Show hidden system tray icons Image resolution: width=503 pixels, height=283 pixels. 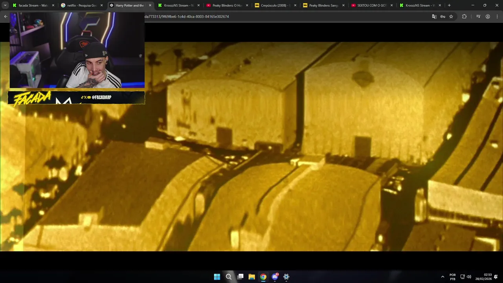442,277
